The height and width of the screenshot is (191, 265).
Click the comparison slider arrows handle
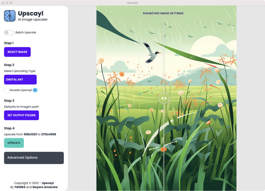pos(164,98)
